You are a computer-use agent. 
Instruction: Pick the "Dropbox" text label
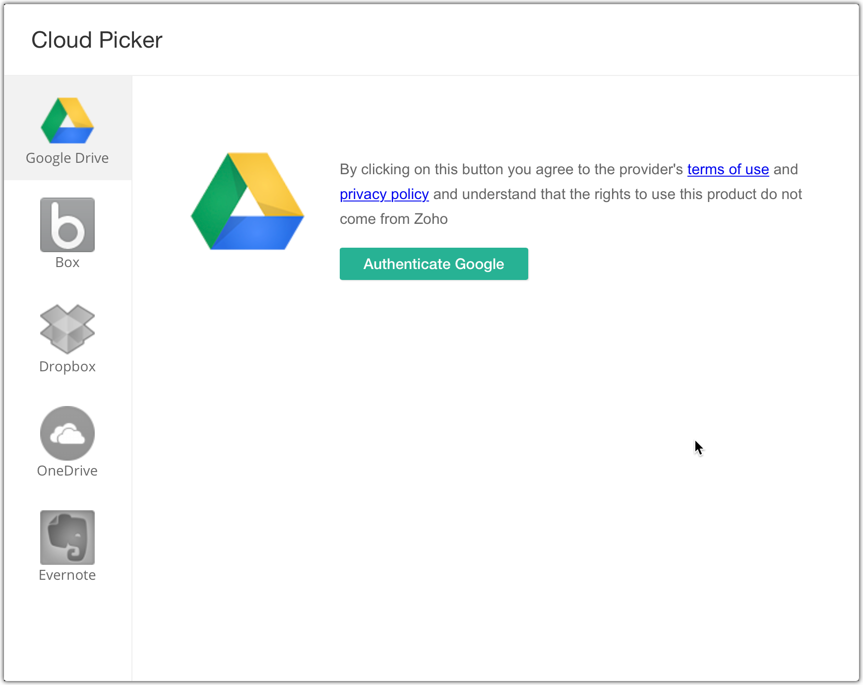coord(67,366)
